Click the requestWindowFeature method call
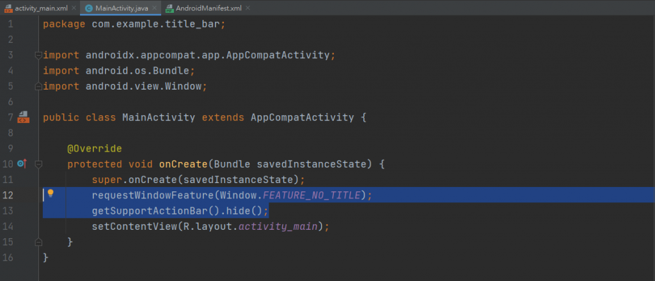Screen dimensions: 655x281 click(152, 195)
